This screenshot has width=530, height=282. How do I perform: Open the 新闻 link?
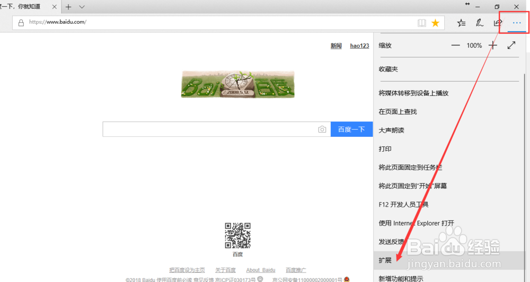click(x=336, y=46)
